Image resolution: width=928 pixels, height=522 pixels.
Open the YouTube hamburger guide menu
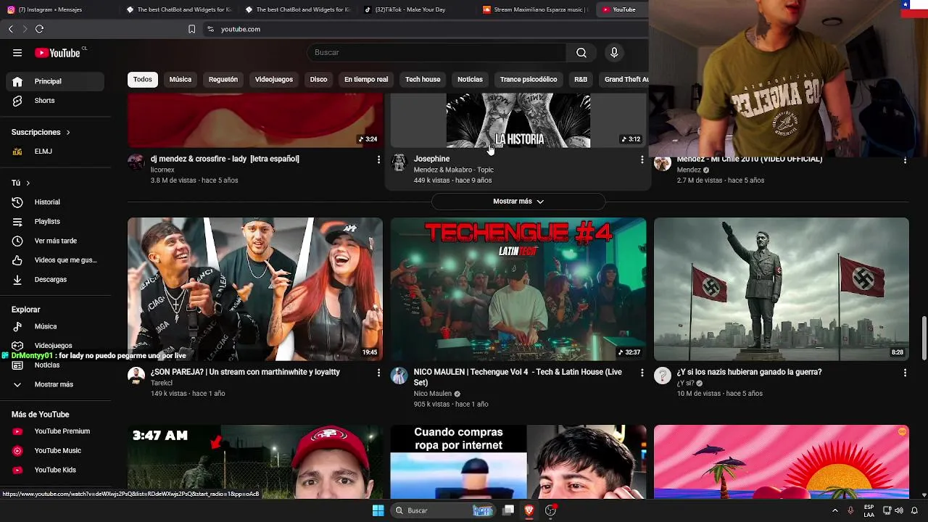(17, 53)
